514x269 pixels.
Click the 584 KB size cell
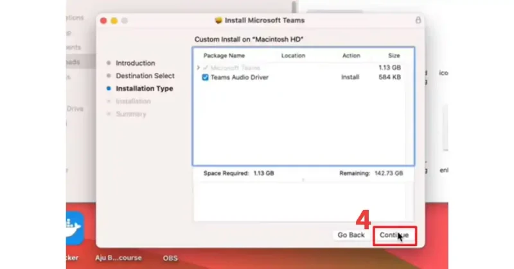pyautogui.click(x=389, y=77)
